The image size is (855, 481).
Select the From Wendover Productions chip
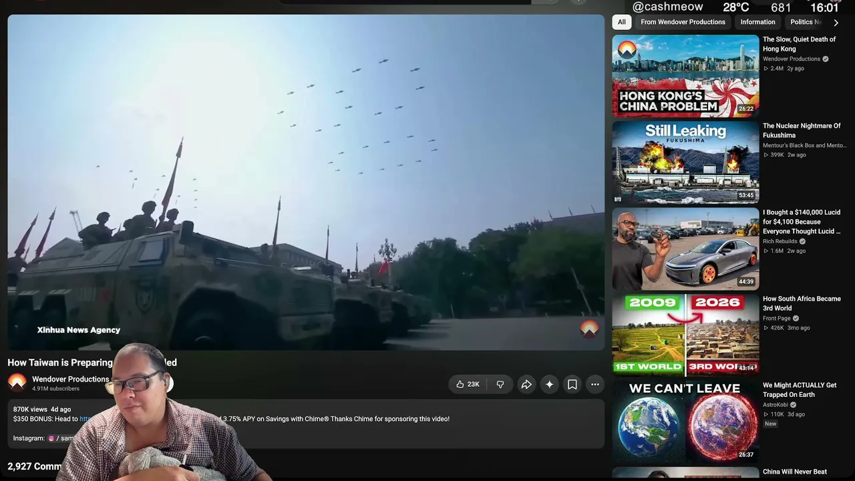683,22
